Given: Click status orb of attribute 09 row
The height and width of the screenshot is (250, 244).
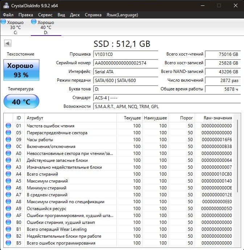Looking at the screenshot, I should (8, 139).
